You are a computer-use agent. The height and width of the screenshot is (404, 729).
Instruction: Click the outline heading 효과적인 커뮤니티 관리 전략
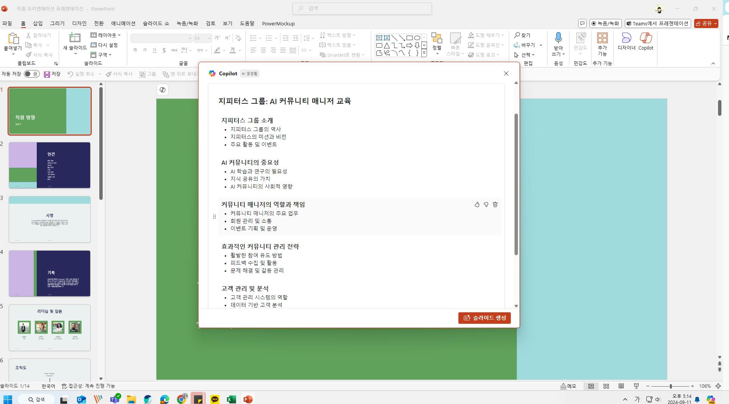260,246
